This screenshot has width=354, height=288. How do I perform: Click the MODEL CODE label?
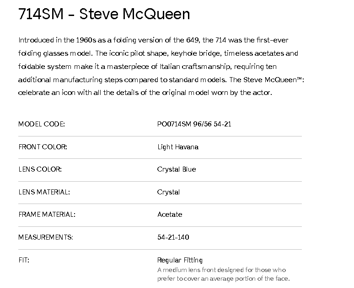pyautogui.click(x=42, y=124)
